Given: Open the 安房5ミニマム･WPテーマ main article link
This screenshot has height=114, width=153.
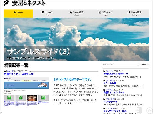Looking at the screenshot, I should click(x=19, y=74).
